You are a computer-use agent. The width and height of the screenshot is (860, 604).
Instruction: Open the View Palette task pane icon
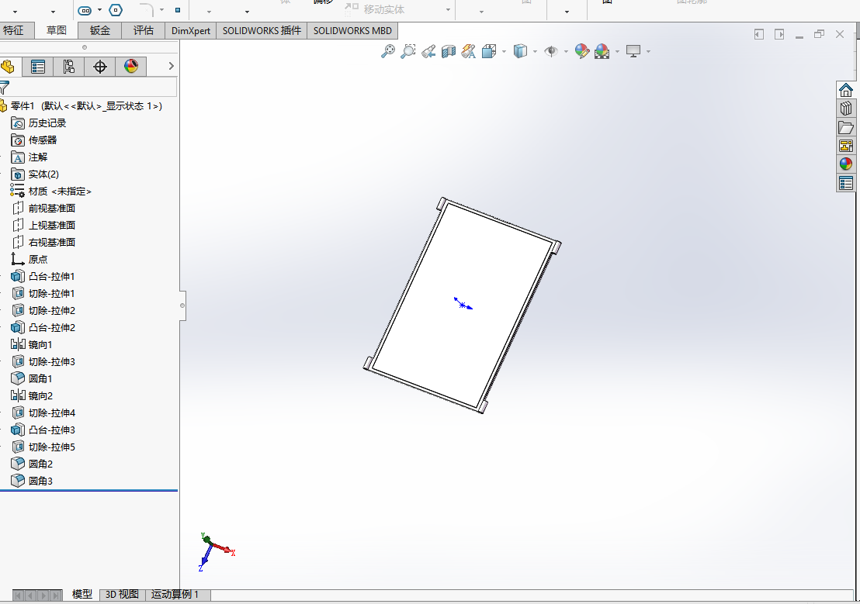click(846, 146)
